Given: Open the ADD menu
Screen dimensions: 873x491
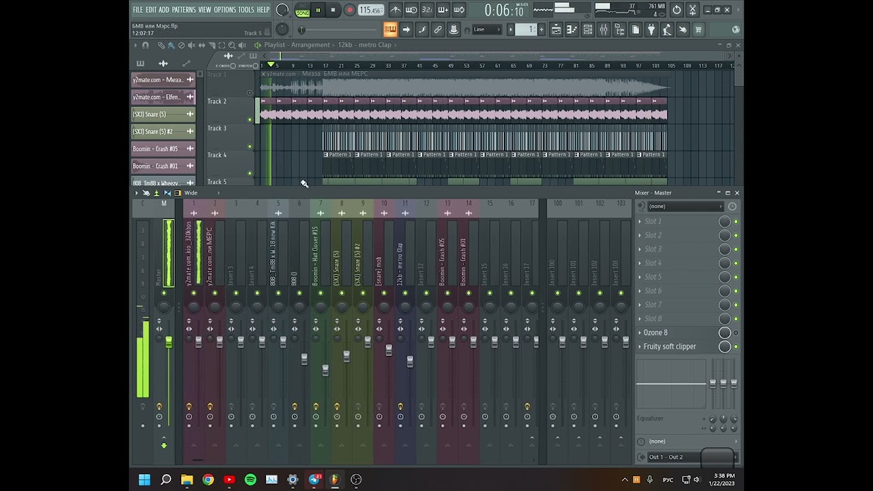Looking at the screenshot, I should 164,10.
